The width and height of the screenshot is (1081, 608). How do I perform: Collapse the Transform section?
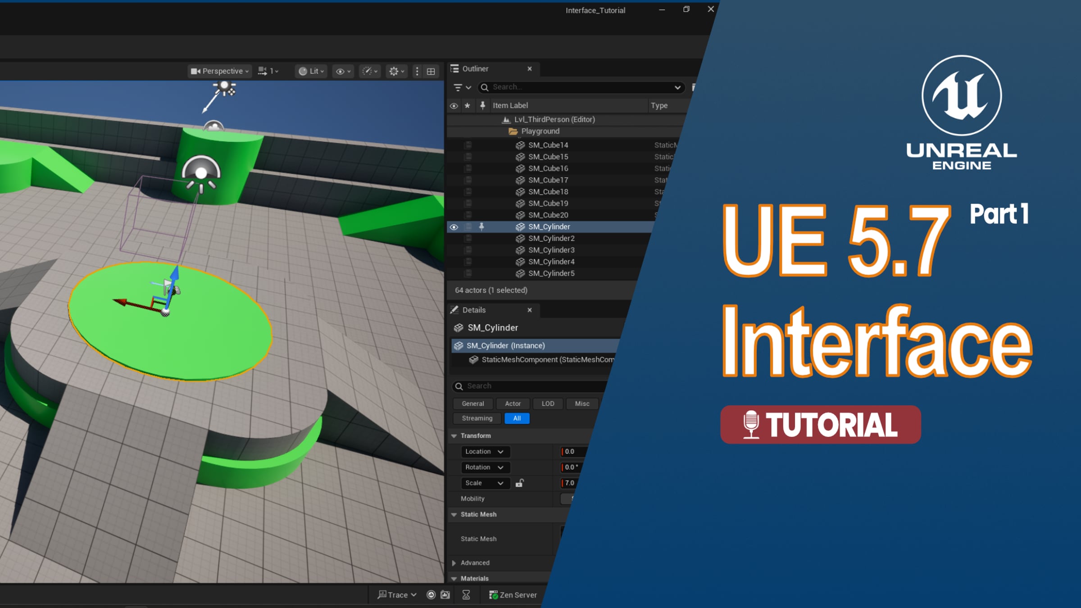pyautogui.click(x=454, y=436)
